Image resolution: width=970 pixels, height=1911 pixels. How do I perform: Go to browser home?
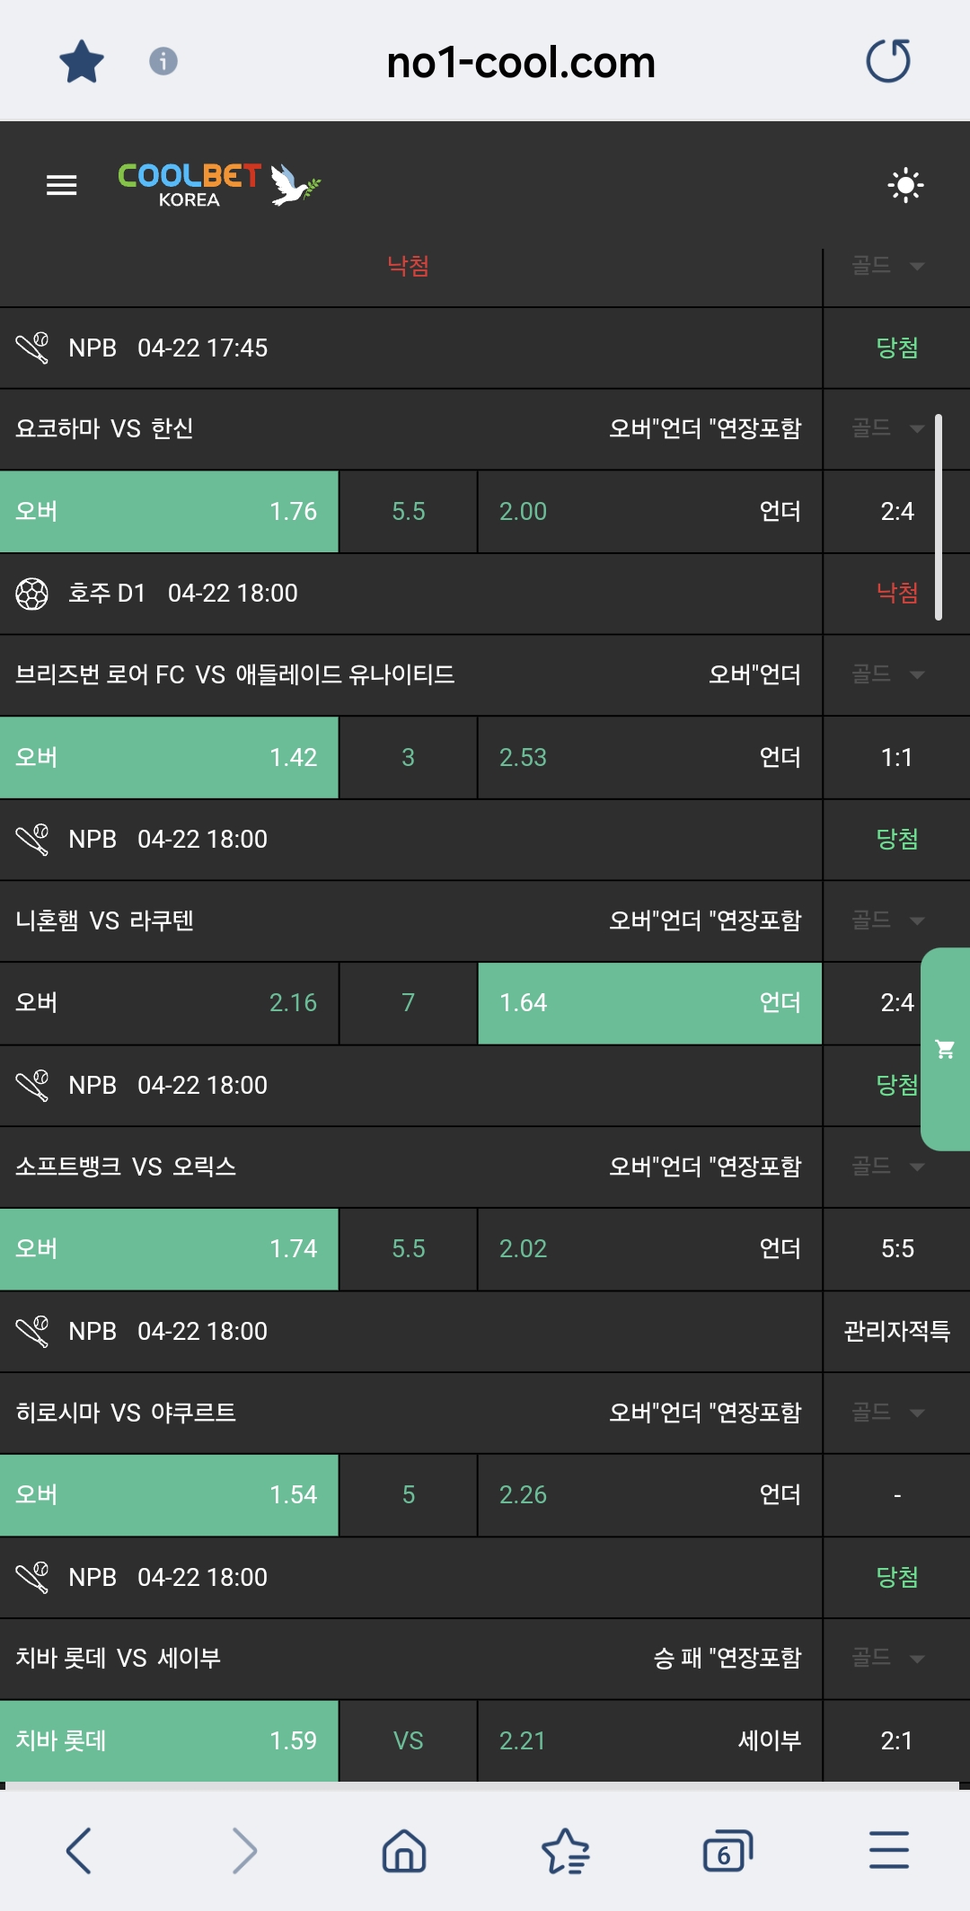(x=404, y=1851)
